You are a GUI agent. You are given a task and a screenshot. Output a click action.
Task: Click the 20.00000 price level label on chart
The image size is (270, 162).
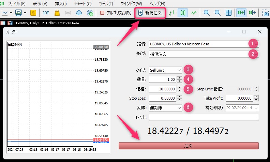click(101, 47)
